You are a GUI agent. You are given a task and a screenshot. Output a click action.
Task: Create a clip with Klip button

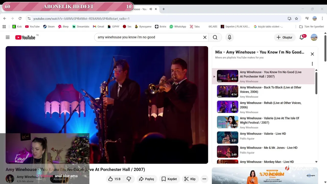(x=190, y=179)
